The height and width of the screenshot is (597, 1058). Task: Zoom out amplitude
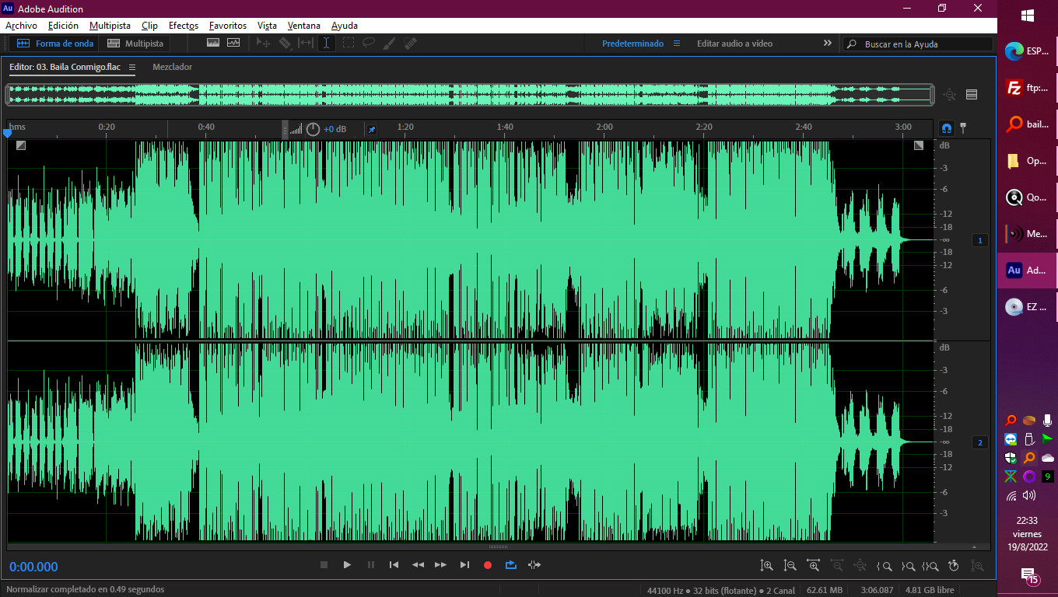[x=790, y=565]
